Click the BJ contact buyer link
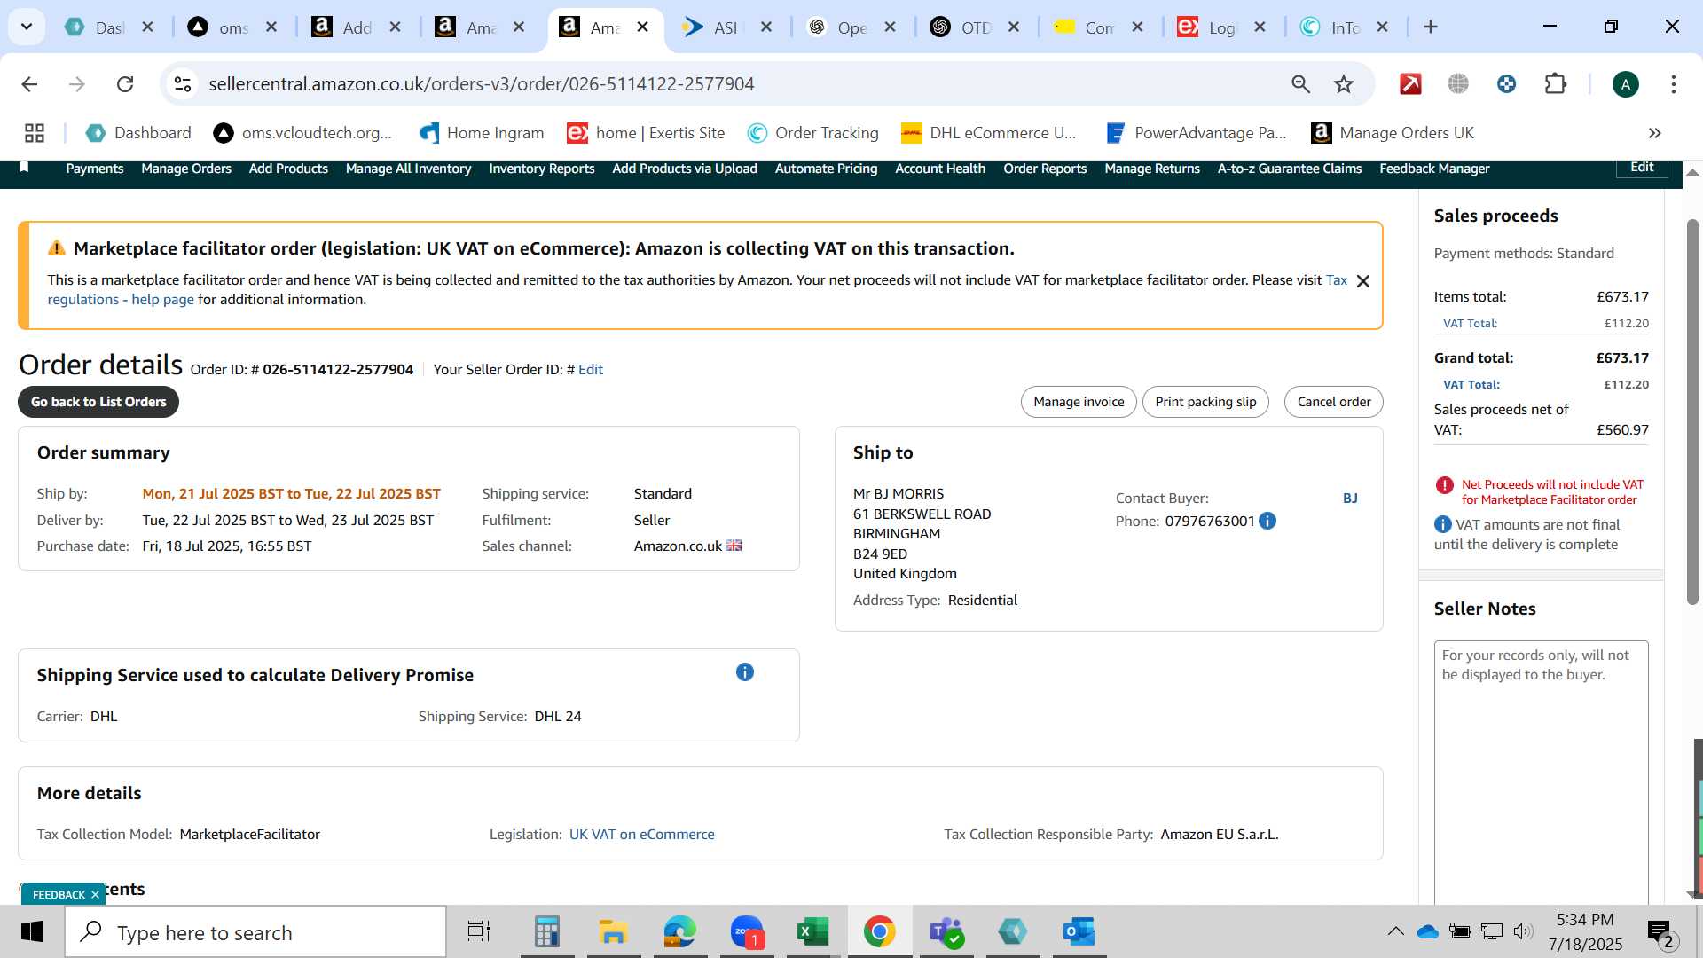This screenshot has height=958, width=1703. (x=1350, y=499)
